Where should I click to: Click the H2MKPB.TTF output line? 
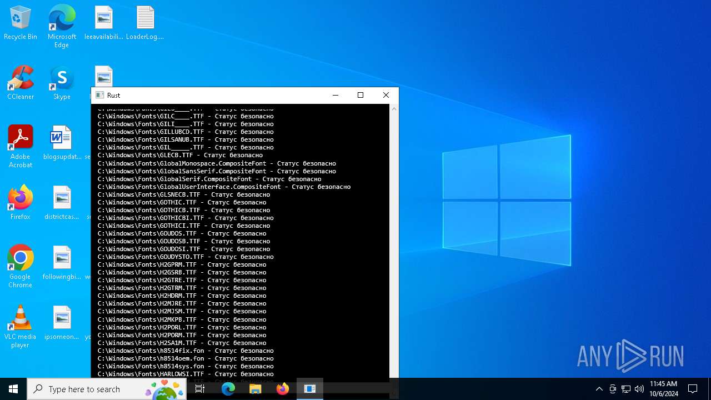coord(182,319)
